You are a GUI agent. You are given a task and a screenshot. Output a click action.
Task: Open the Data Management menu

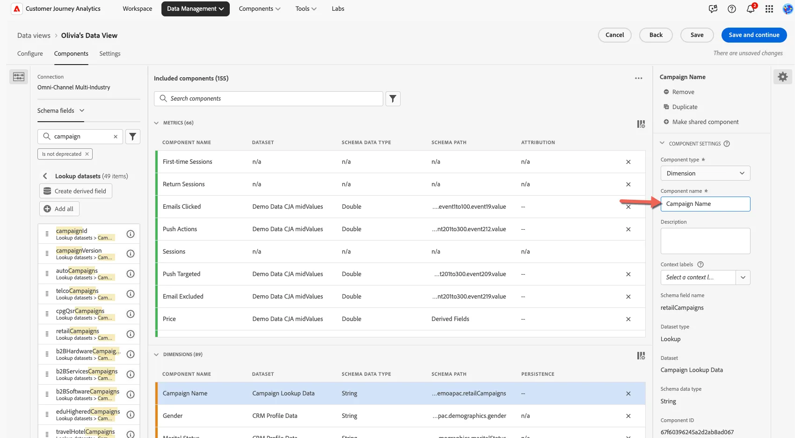(x=196, y=9)
